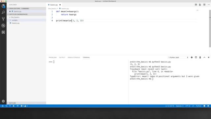Open the Source Control view
The width and height of the screenshot is (211, 119).
[x=3, y=19]
